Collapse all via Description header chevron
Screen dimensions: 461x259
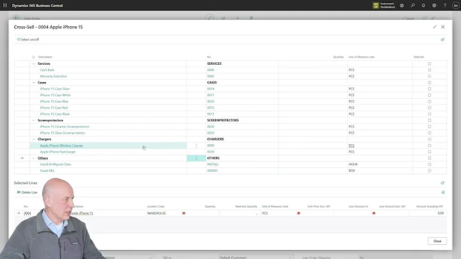pos(33,57)
